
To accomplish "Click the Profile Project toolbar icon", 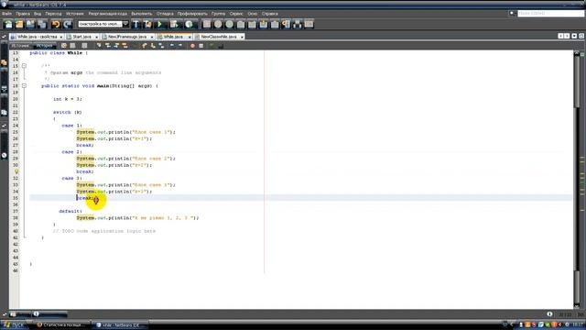I will point(190,25).
